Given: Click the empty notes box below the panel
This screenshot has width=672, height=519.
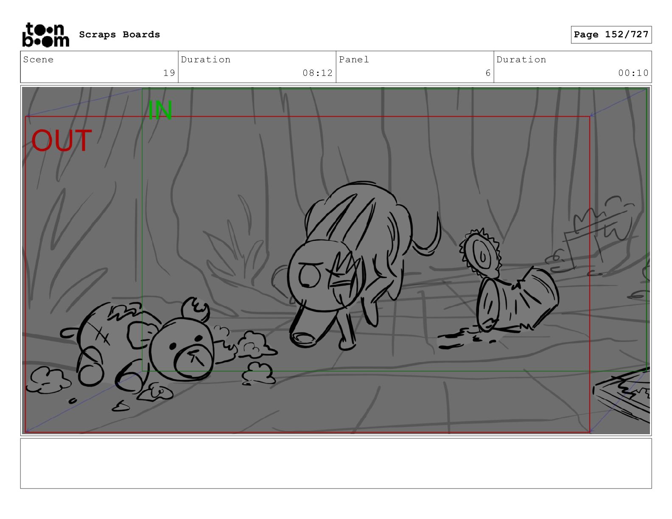Looking at the screenshot, I should click(336, 463).
